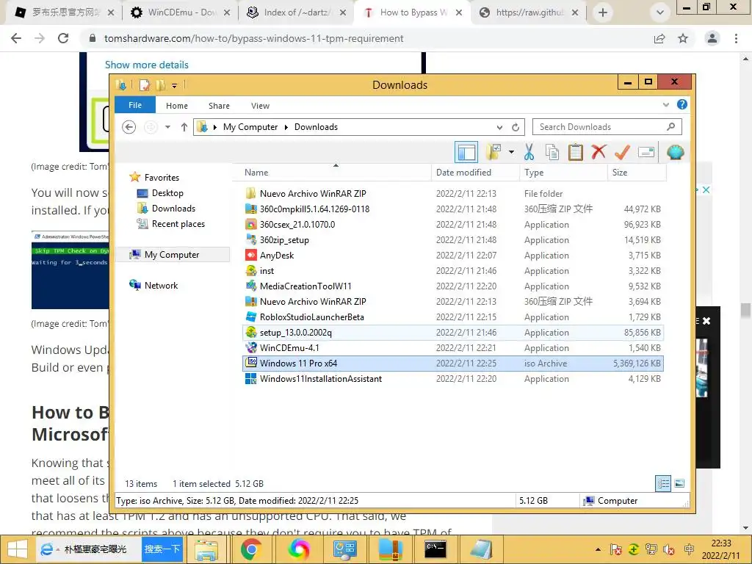Click the Rename icon in the toolbar

pyautogui.click(x=646, y=153)
